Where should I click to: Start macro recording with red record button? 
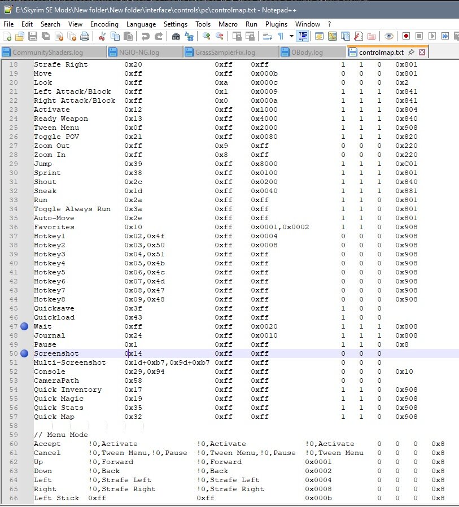pos(406,36)
